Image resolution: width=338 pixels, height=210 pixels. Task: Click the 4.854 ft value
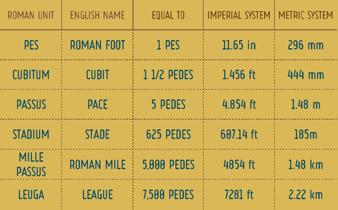click(x=239, y=105)
